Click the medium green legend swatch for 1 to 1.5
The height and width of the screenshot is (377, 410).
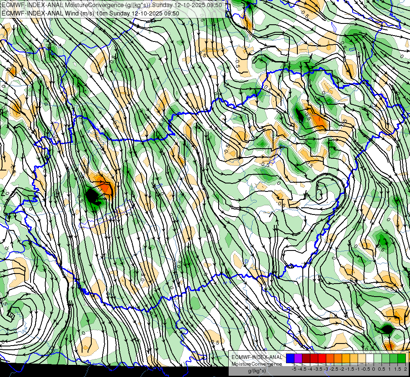point(394,359)
